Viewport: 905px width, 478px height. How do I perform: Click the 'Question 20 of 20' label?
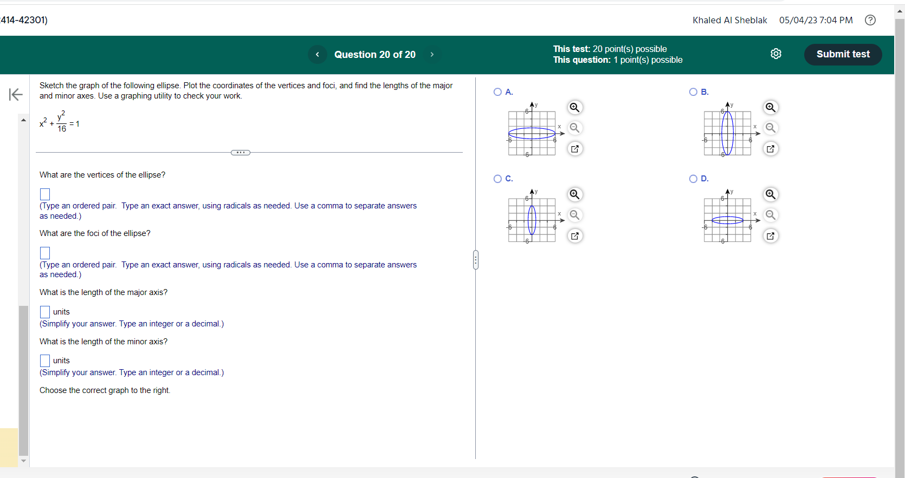375,54
